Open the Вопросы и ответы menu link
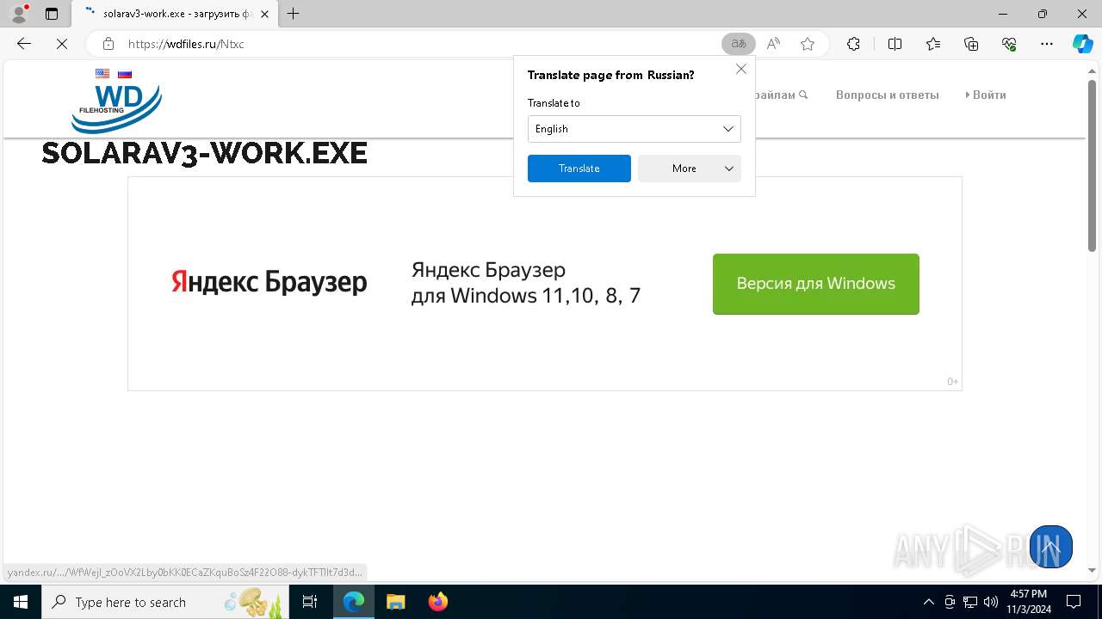Screen dimensions: 1102x619 point(888,95)
